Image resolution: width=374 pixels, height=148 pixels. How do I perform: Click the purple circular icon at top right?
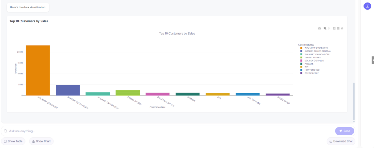(x=367, y=6)
